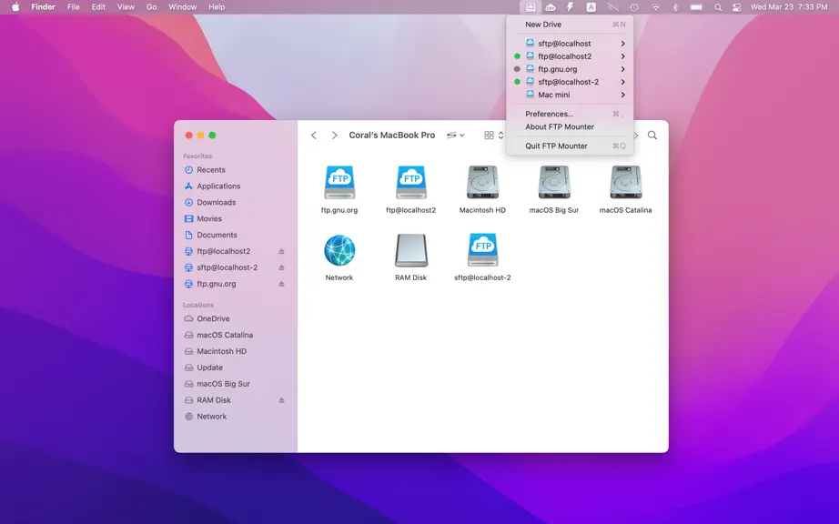Click the Finder window search icon
Screen dimensions: 839x524
pos(652,136)
